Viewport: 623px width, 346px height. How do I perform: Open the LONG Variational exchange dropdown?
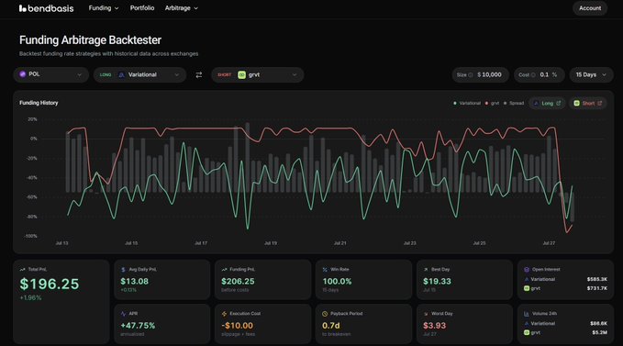tap(139, 74)
